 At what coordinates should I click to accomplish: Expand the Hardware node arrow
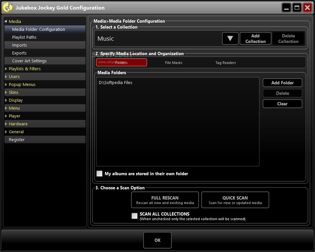point(6,124)
